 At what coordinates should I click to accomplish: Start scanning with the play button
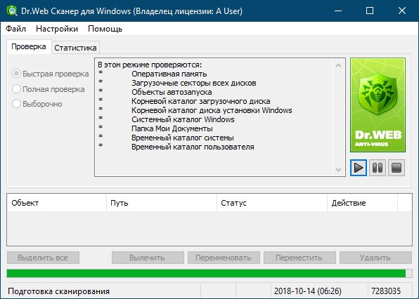(x=359, y=168)
